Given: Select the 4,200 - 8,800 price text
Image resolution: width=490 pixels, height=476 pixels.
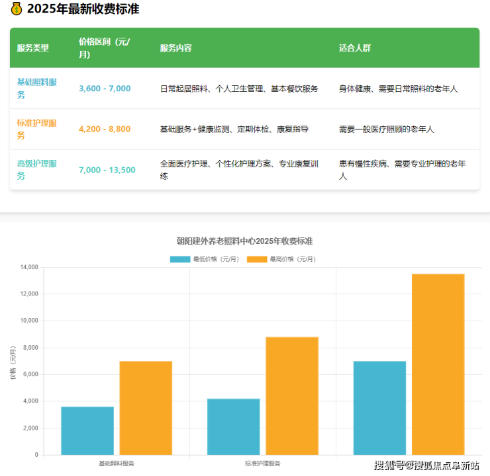Looking at the screenshot, I should click(x=105, y=129).
